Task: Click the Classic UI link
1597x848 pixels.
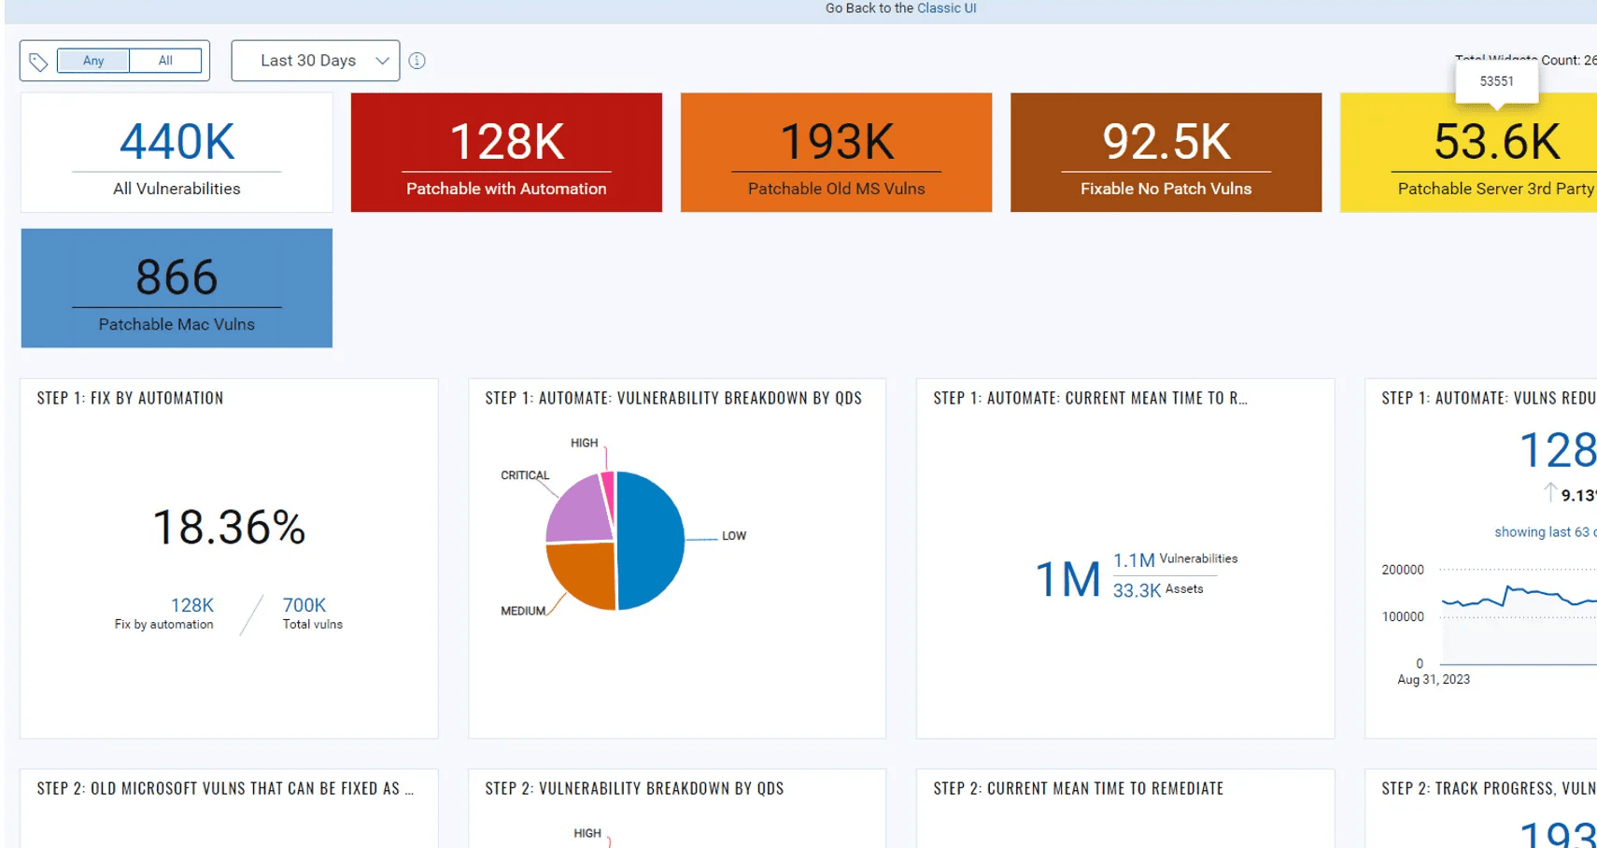Action: [946, 8]
